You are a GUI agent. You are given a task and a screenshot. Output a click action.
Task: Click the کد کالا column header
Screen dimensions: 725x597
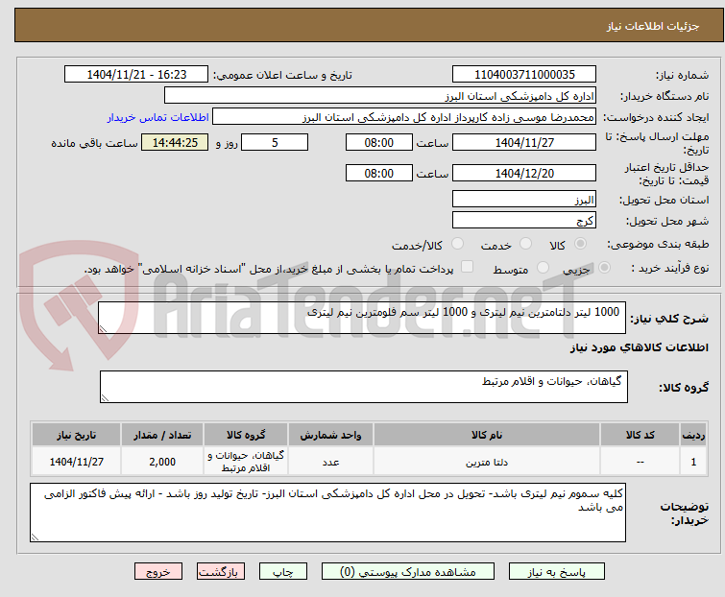coord(640,435)
